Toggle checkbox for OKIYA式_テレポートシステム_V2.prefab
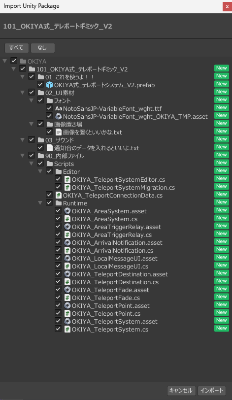The height and width of the screenshot is (400, 232). click(x=40, y=84)
